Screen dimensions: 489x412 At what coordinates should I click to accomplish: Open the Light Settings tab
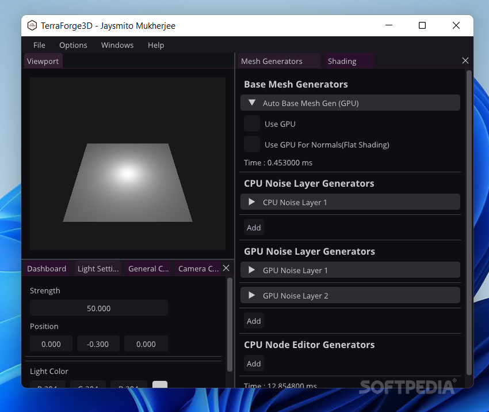[98, 269]
